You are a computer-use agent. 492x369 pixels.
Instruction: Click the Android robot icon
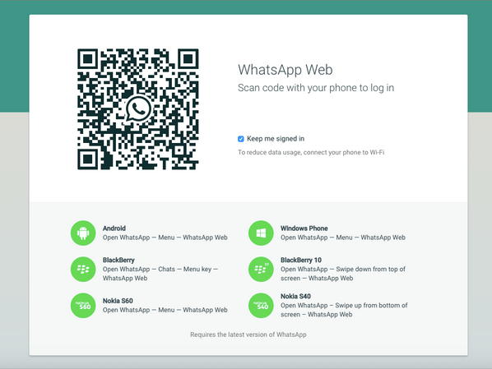coord(83,233)
